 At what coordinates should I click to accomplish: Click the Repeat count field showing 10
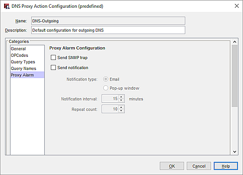(x=110, y=109)
